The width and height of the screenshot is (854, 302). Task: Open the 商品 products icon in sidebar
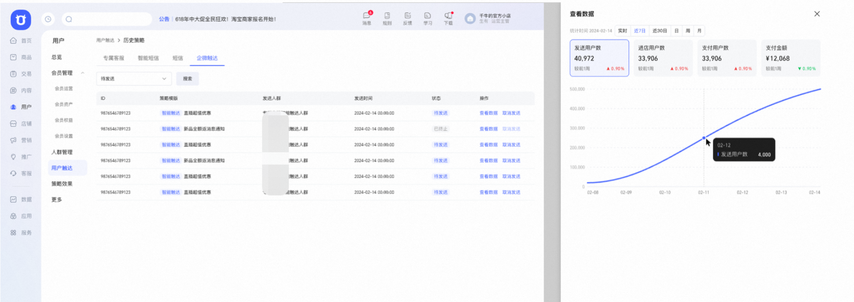pos(14,57)
